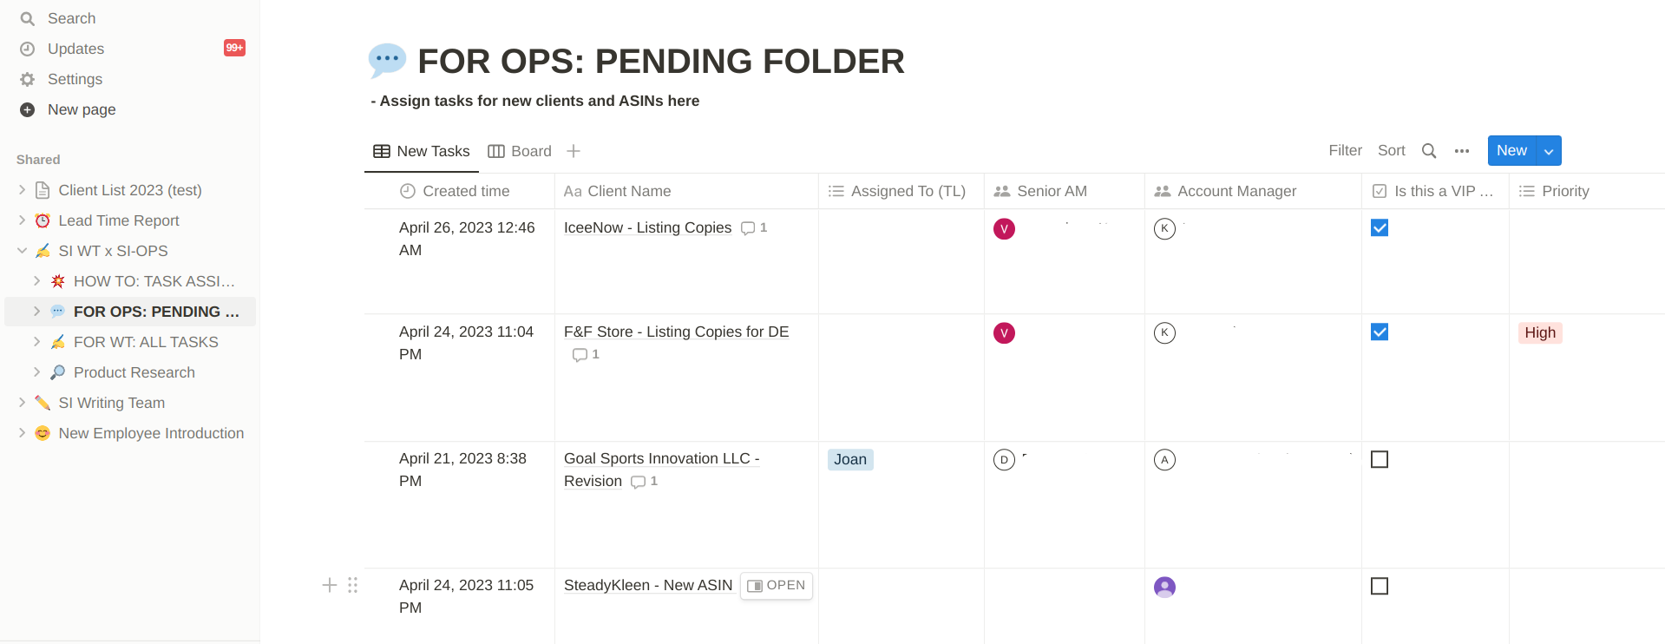The image size is (1665, 644).
Task: Click the Filter button
Action: click(x=1345, y=151)
